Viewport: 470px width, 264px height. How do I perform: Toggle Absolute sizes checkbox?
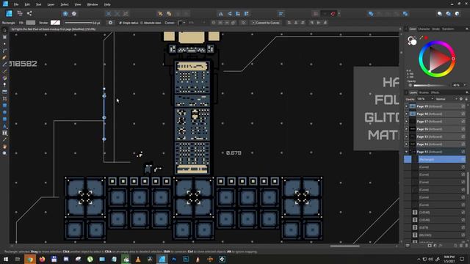pos(142,23)
